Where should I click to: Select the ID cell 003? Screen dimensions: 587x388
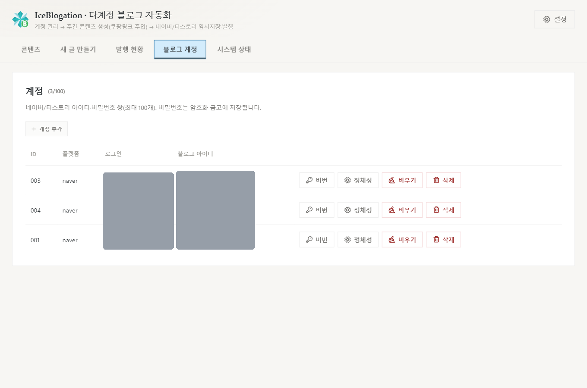(35, 181)
